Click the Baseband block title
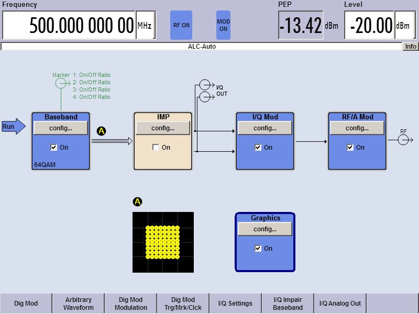The height and width of the screenshot is (314, 419). point(61,117)
